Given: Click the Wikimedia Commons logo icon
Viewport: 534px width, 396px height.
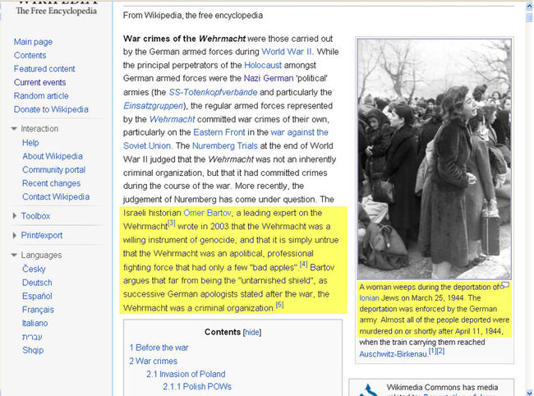Looking at the screenshot, I should (x=369, y=390).
